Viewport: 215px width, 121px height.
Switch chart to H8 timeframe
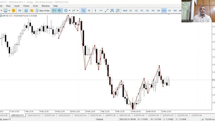[159, 10]
